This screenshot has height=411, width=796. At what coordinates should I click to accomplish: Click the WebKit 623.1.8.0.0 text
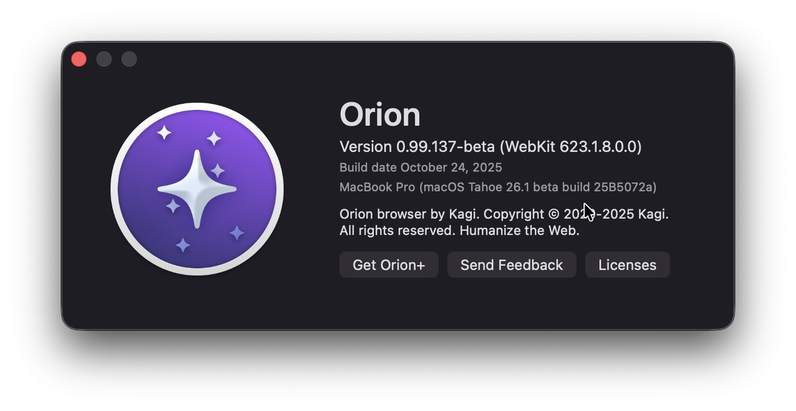(x=573, y=146)
